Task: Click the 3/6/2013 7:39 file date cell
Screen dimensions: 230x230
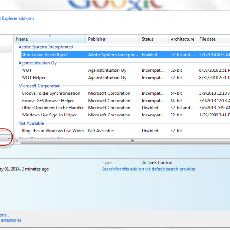Action: [x=215, y=108]
